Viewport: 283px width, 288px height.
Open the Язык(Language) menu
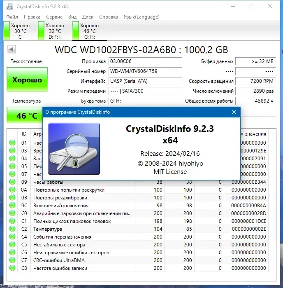click(141, 17)
